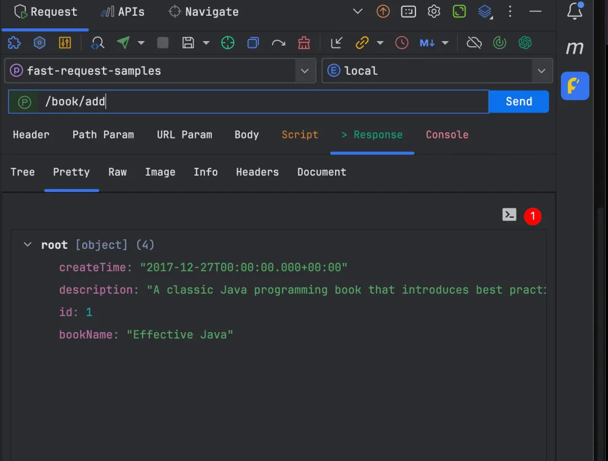Click the blue copy squares icon
This screenshot has height=461, width=608.
coord(253,43)
